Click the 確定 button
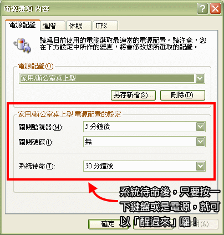The width and height of the screenshot is (224, 235). (x=108, y=224)
